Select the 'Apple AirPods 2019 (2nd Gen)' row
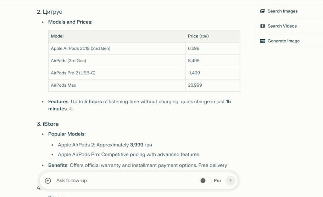Image resolution: width=323 pixels, height=197 pixels. [x=80, y=48]
